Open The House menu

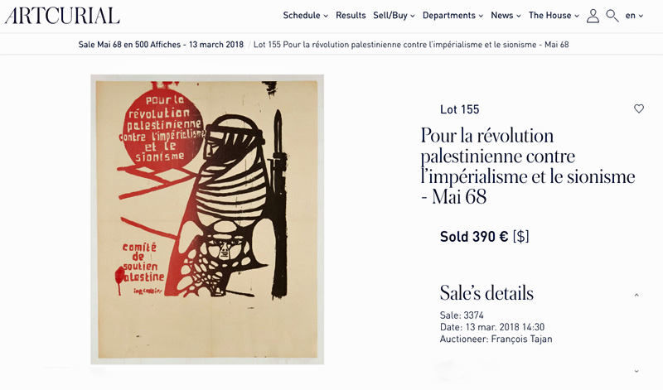[x=554, y=16]
